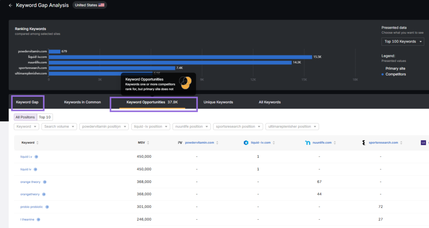This screenshot has height=228, width=429.
Task: Open liquid-iv position filter dropdown
Action: [150, 126]
